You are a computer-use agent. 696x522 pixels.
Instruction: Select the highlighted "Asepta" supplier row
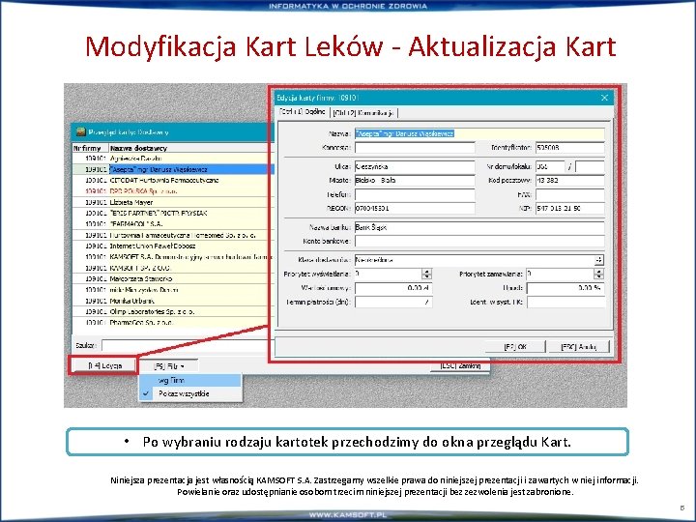coord(173,169)
